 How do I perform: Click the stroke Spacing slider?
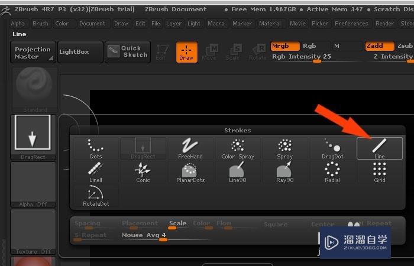(93, 224)
